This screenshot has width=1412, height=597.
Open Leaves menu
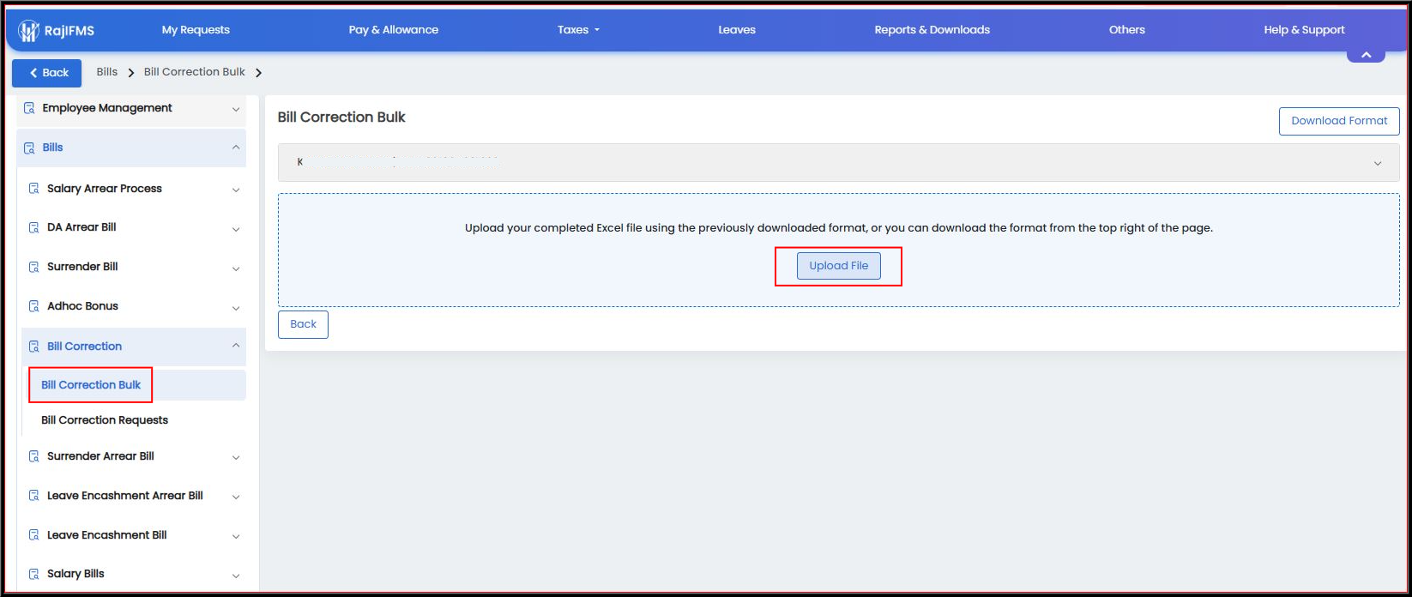pyautogui.click(x=737, y=30)
